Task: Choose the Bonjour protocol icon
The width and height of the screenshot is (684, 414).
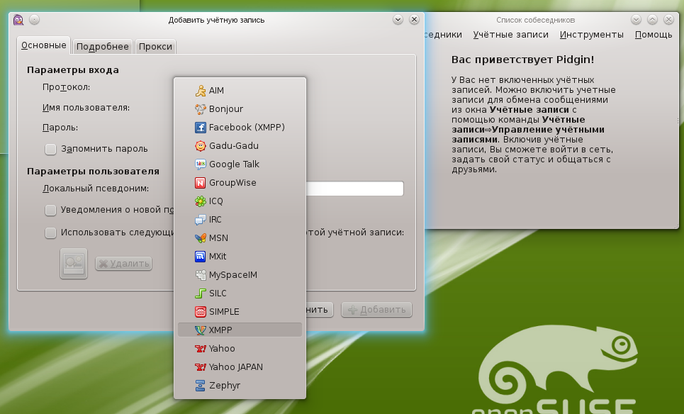Action: coord(200,109)
